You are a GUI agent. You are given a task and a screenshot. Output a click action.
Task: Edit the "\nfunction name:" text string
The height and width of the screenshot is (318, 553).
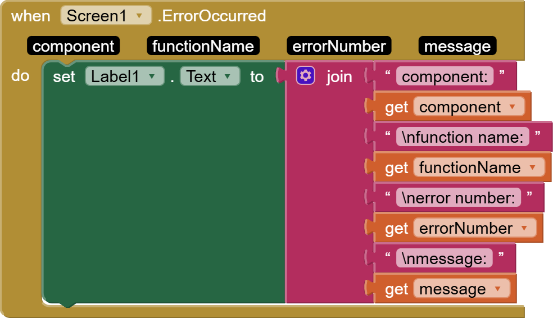click(462, 137)
